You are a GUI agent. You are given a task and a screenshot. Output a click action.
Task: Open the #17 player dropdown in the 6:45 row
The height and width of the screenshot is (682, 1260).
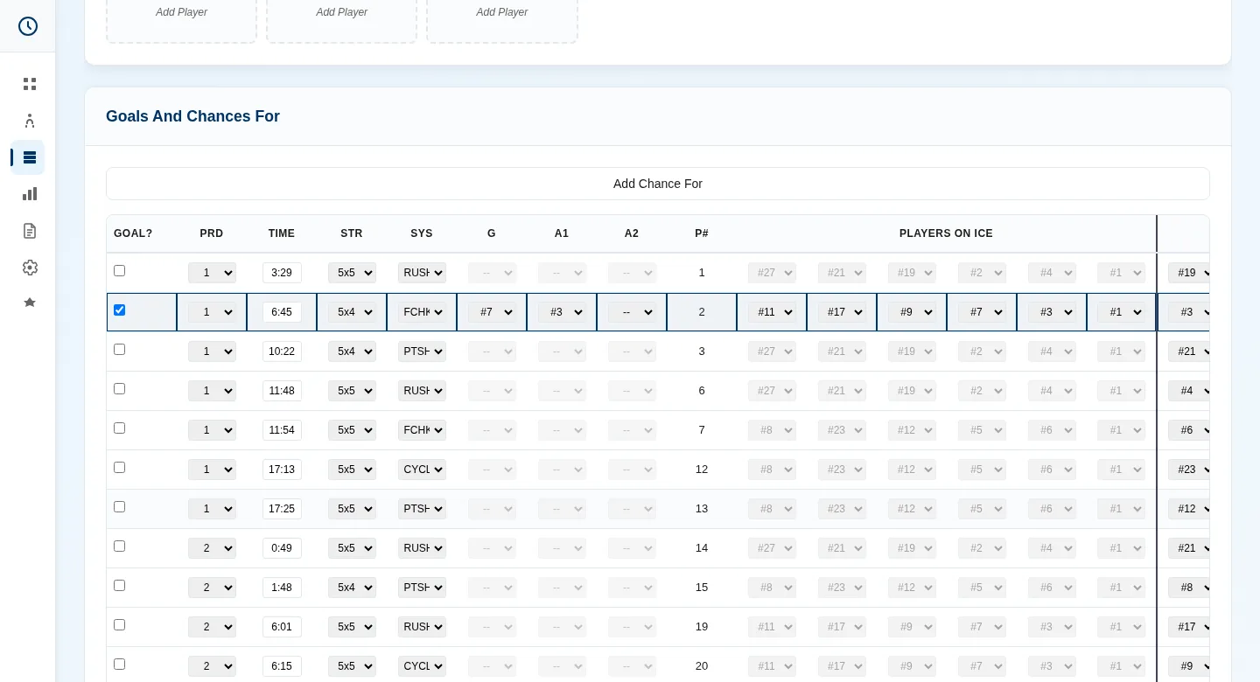842,312
